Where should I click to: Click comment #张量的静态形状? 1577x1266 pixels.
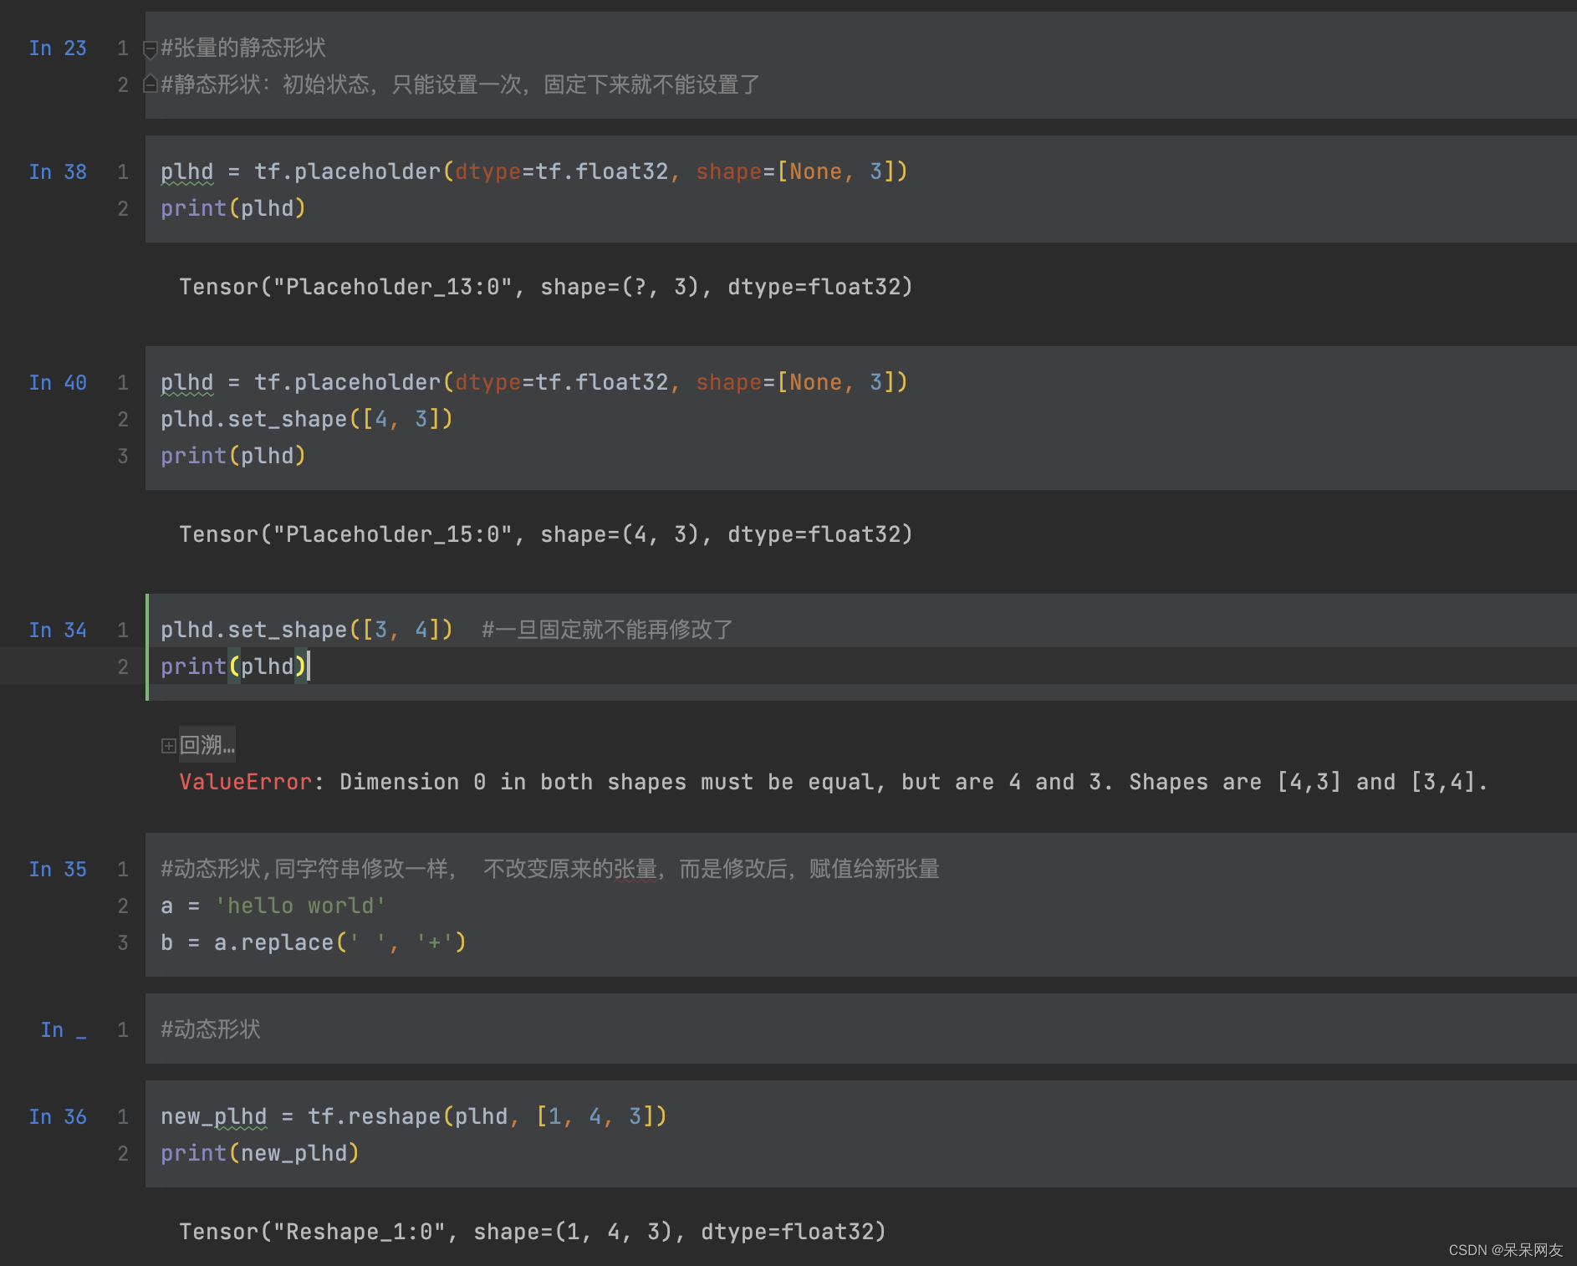click(243, 48)
